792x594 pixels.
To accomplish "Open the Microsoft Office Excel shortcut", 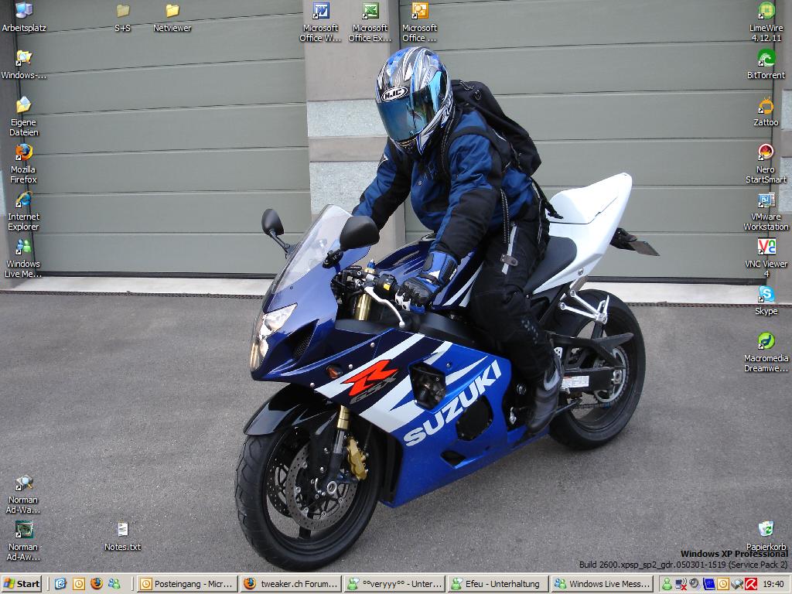I will point(370,11).
